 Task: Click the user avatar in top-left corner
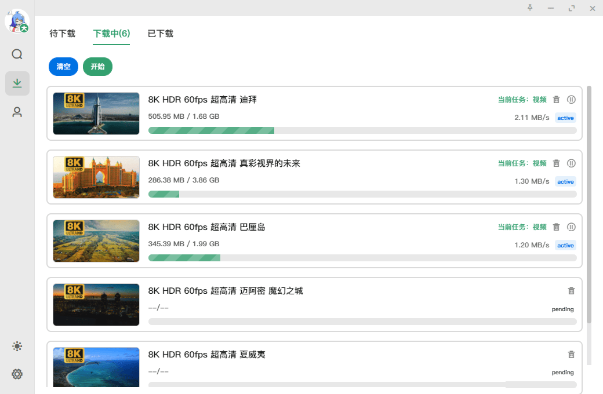click(17, 21)
